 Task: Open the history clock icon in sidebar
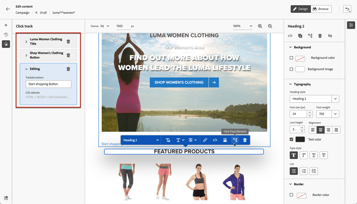(6, 35)
